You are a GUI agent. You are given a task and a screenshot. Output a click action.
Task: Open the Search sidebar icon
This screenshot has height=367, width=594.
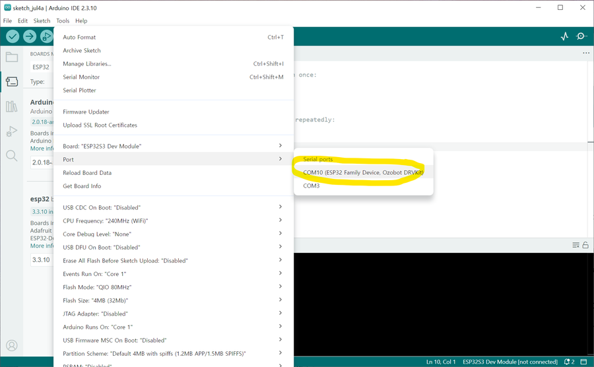[12, 156]
